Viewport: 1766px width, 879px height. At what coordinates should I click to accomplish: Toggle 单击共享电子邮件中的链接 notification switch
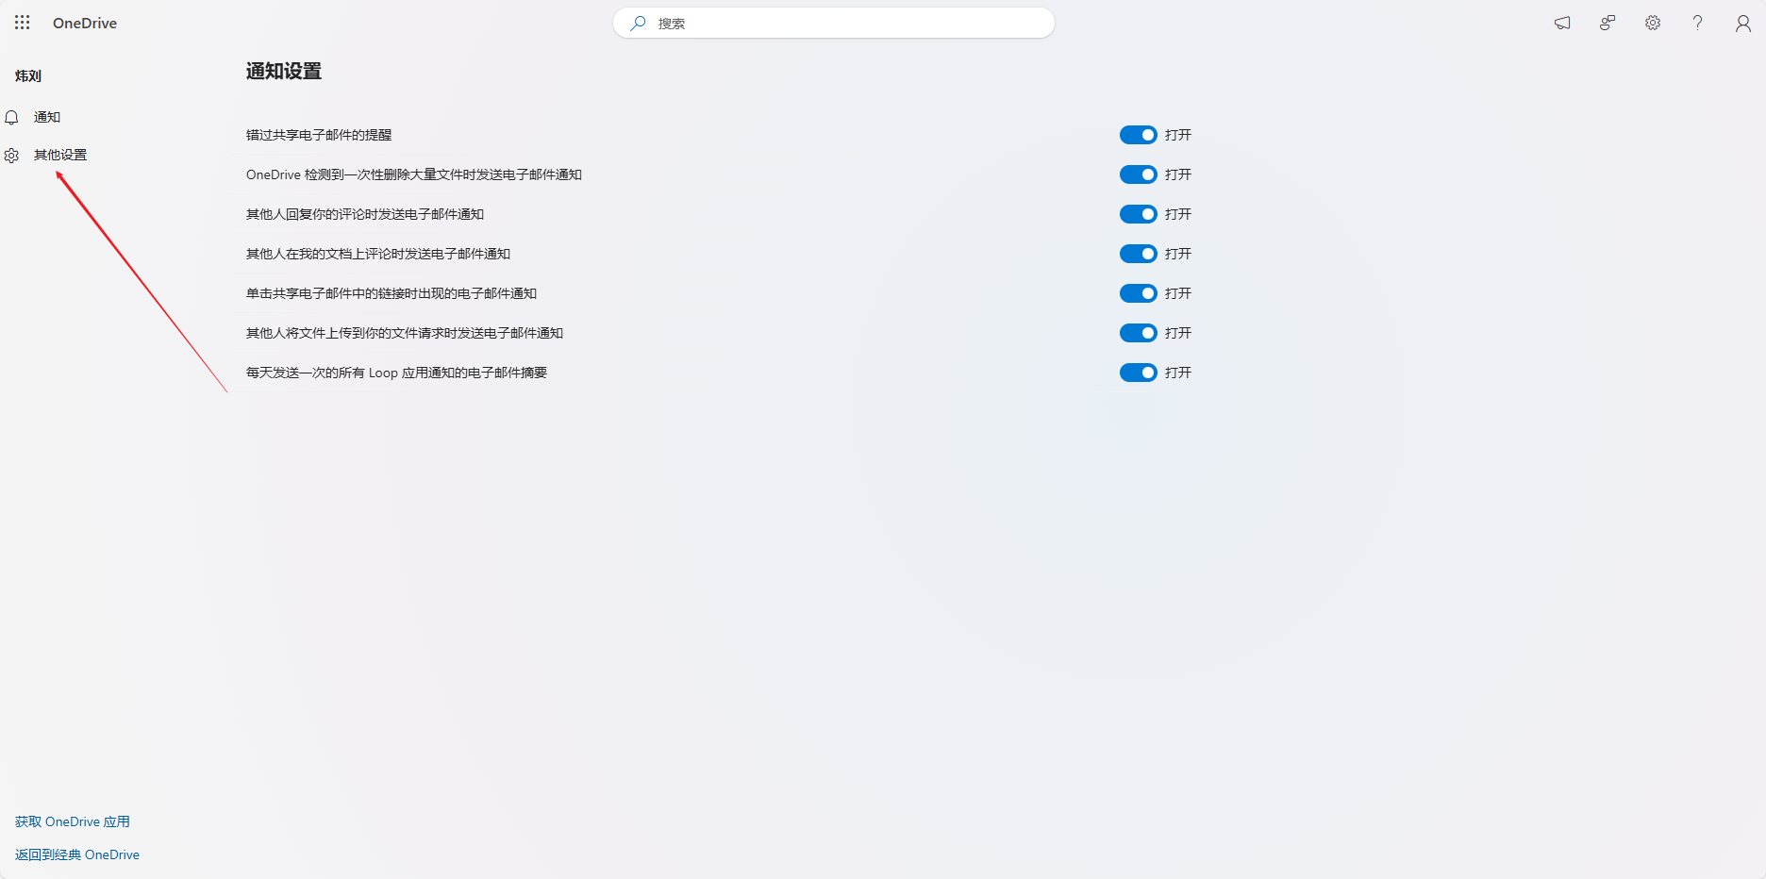tap(1139, 293)
